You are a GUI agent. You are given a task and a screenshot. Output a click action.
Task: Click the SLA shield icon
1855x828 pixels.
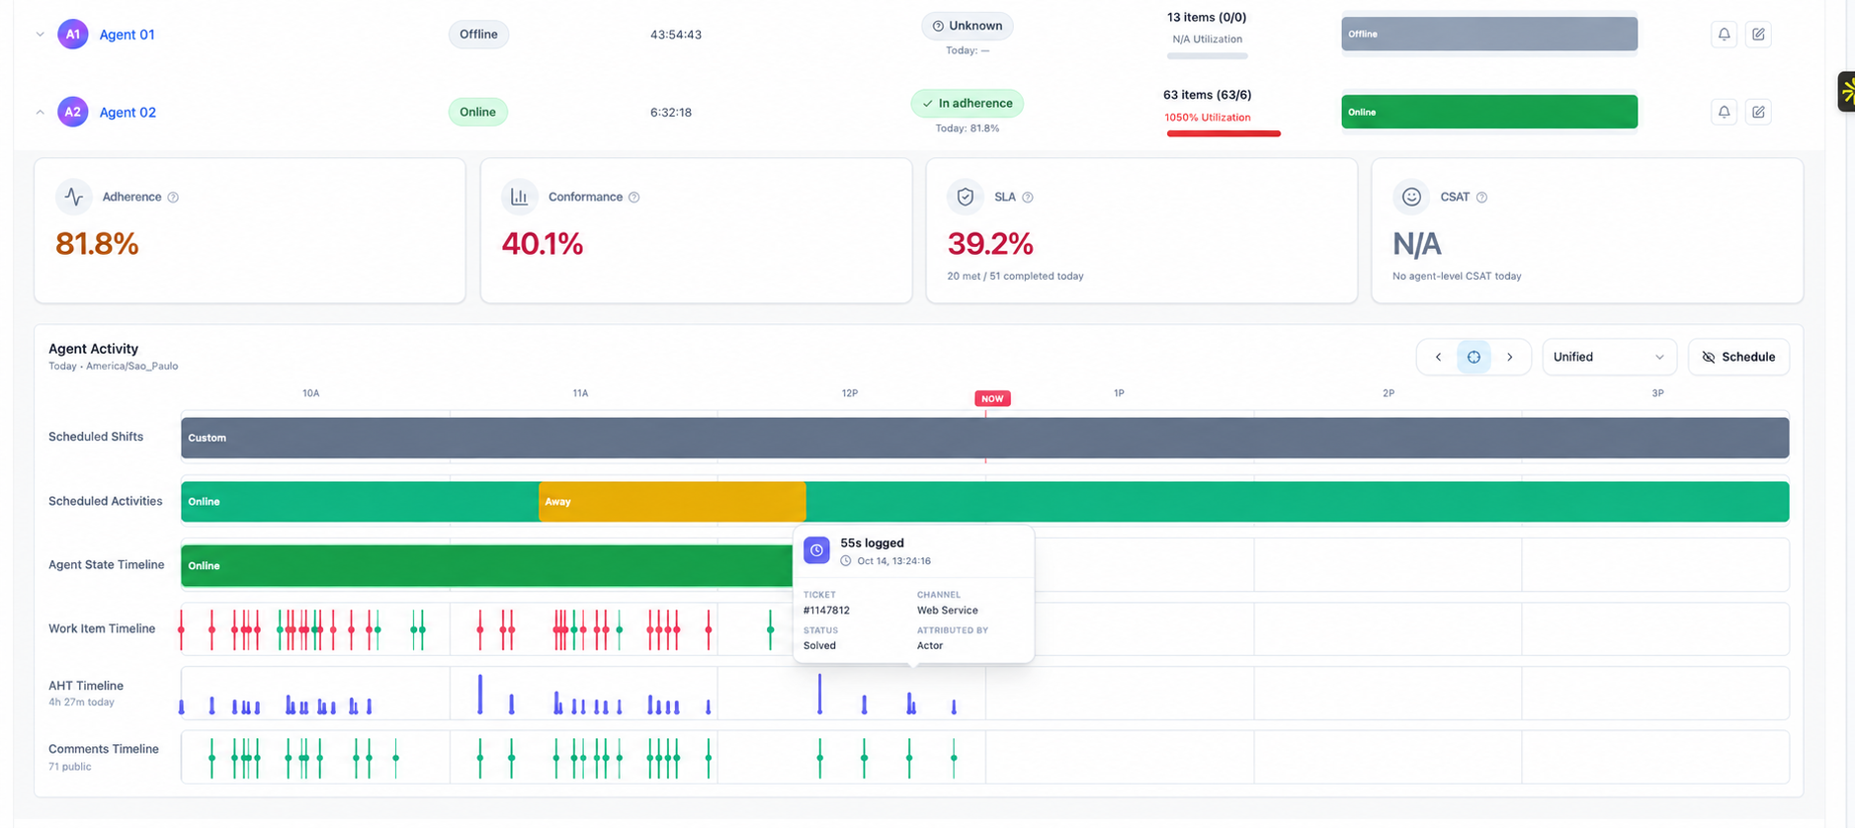pyautogui.click(x=966, y=197)
